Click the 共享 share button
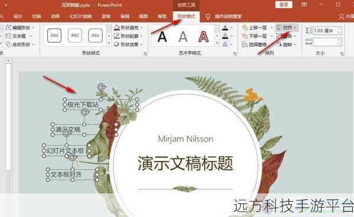This screenshot has width=354, height=217. coord(347,17)
